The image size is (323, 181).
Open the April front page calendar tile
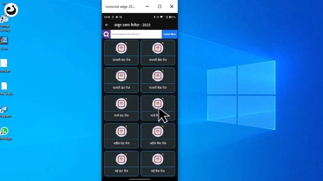(x=121, y=136)
